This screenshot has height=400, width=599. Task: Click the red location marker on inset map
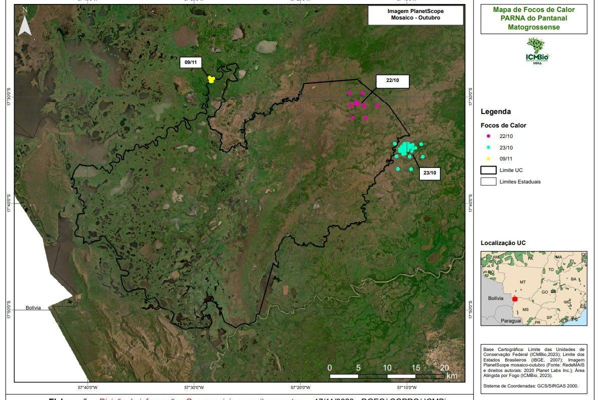pos(515,298)
